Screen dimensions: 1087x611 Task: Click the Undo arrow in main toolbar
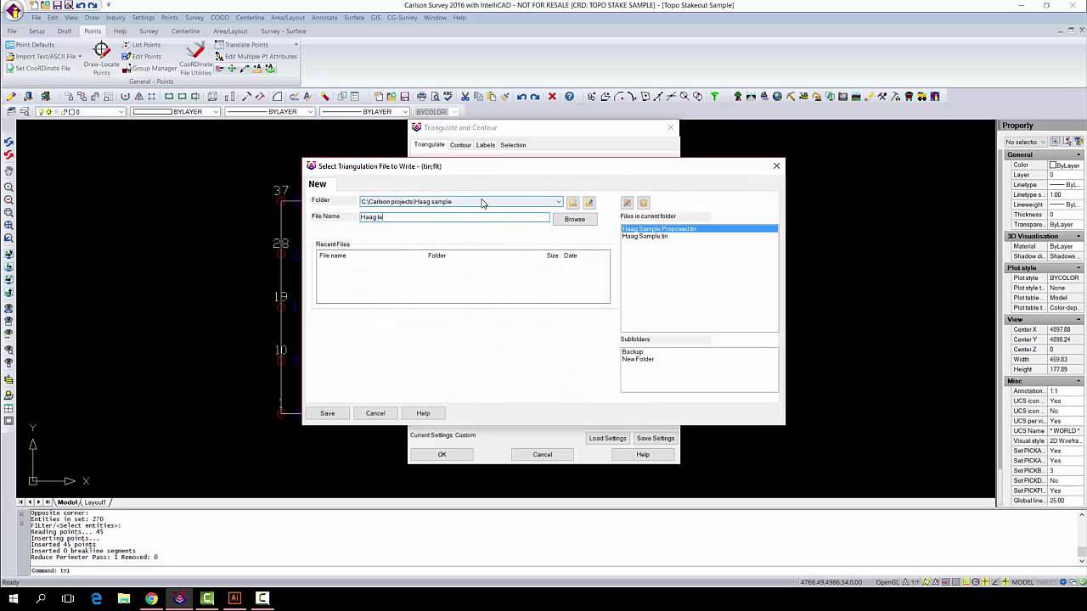coord(521,97)
